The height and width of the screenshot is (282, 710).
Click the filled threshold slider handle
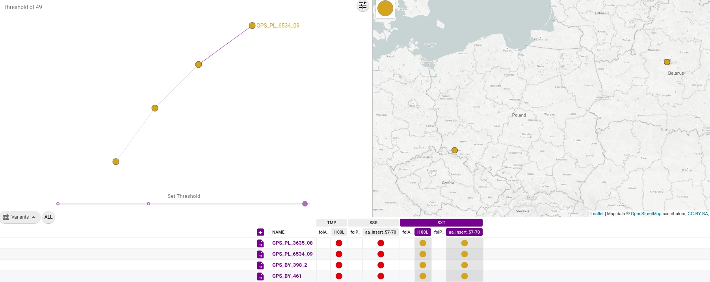point(305,204)
